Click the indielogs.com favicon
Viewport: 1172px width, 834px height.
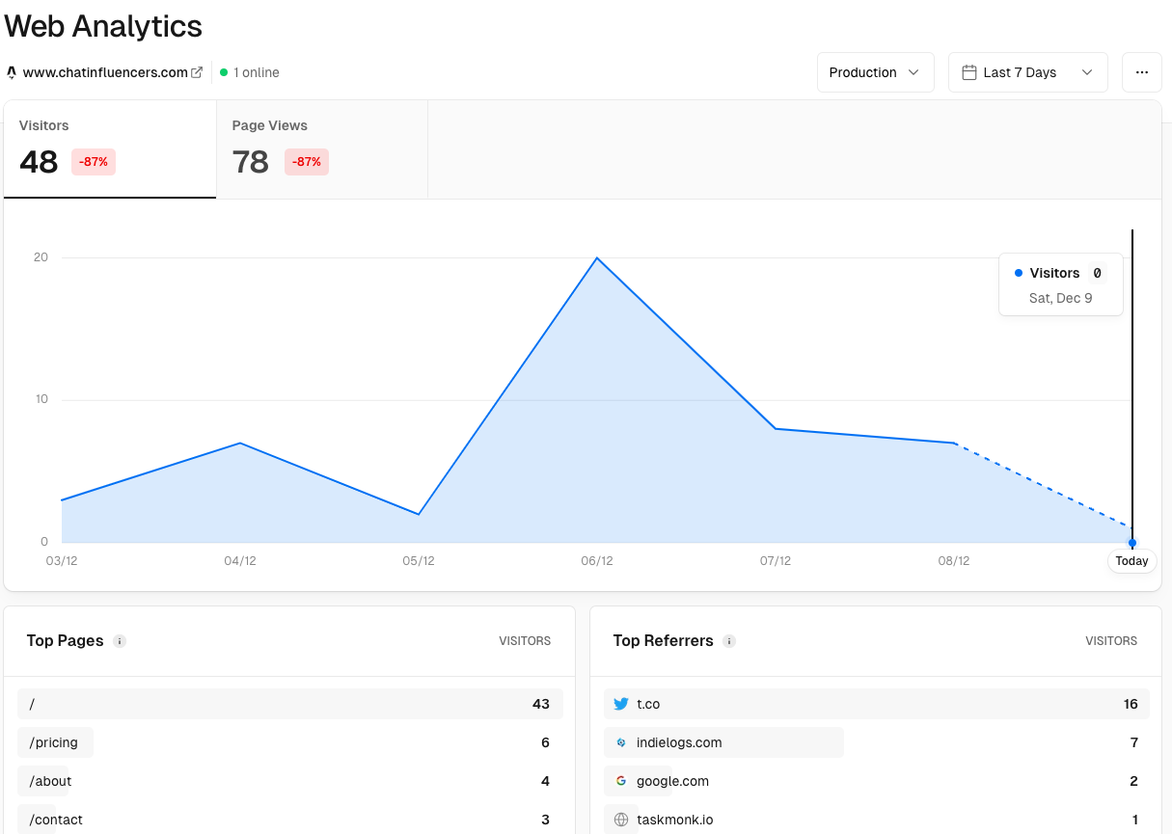point(621,742)
